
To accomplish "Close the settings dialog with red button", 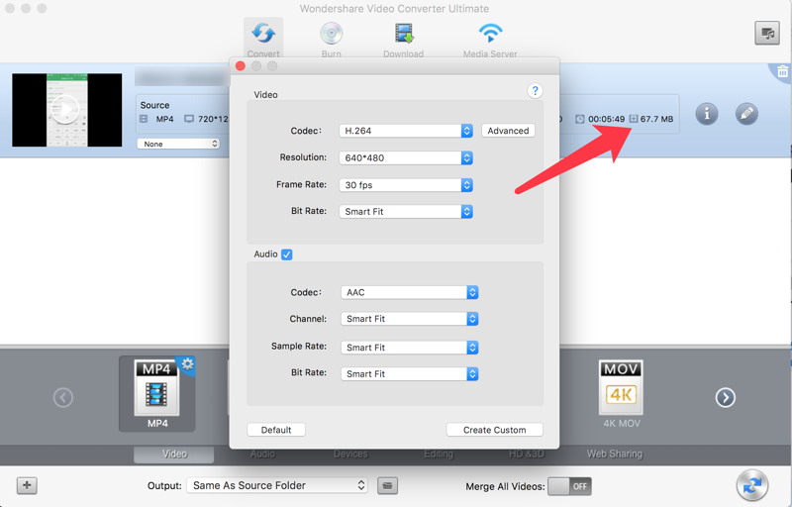I will click(241, 66).
